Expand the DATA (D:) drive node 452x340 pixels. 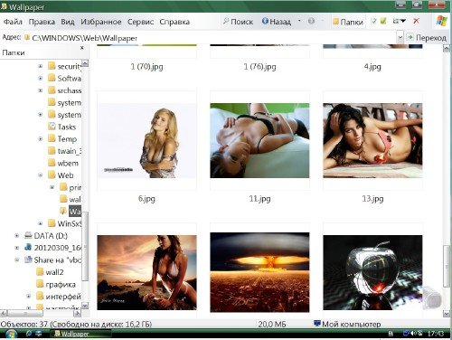click(17, 235)
